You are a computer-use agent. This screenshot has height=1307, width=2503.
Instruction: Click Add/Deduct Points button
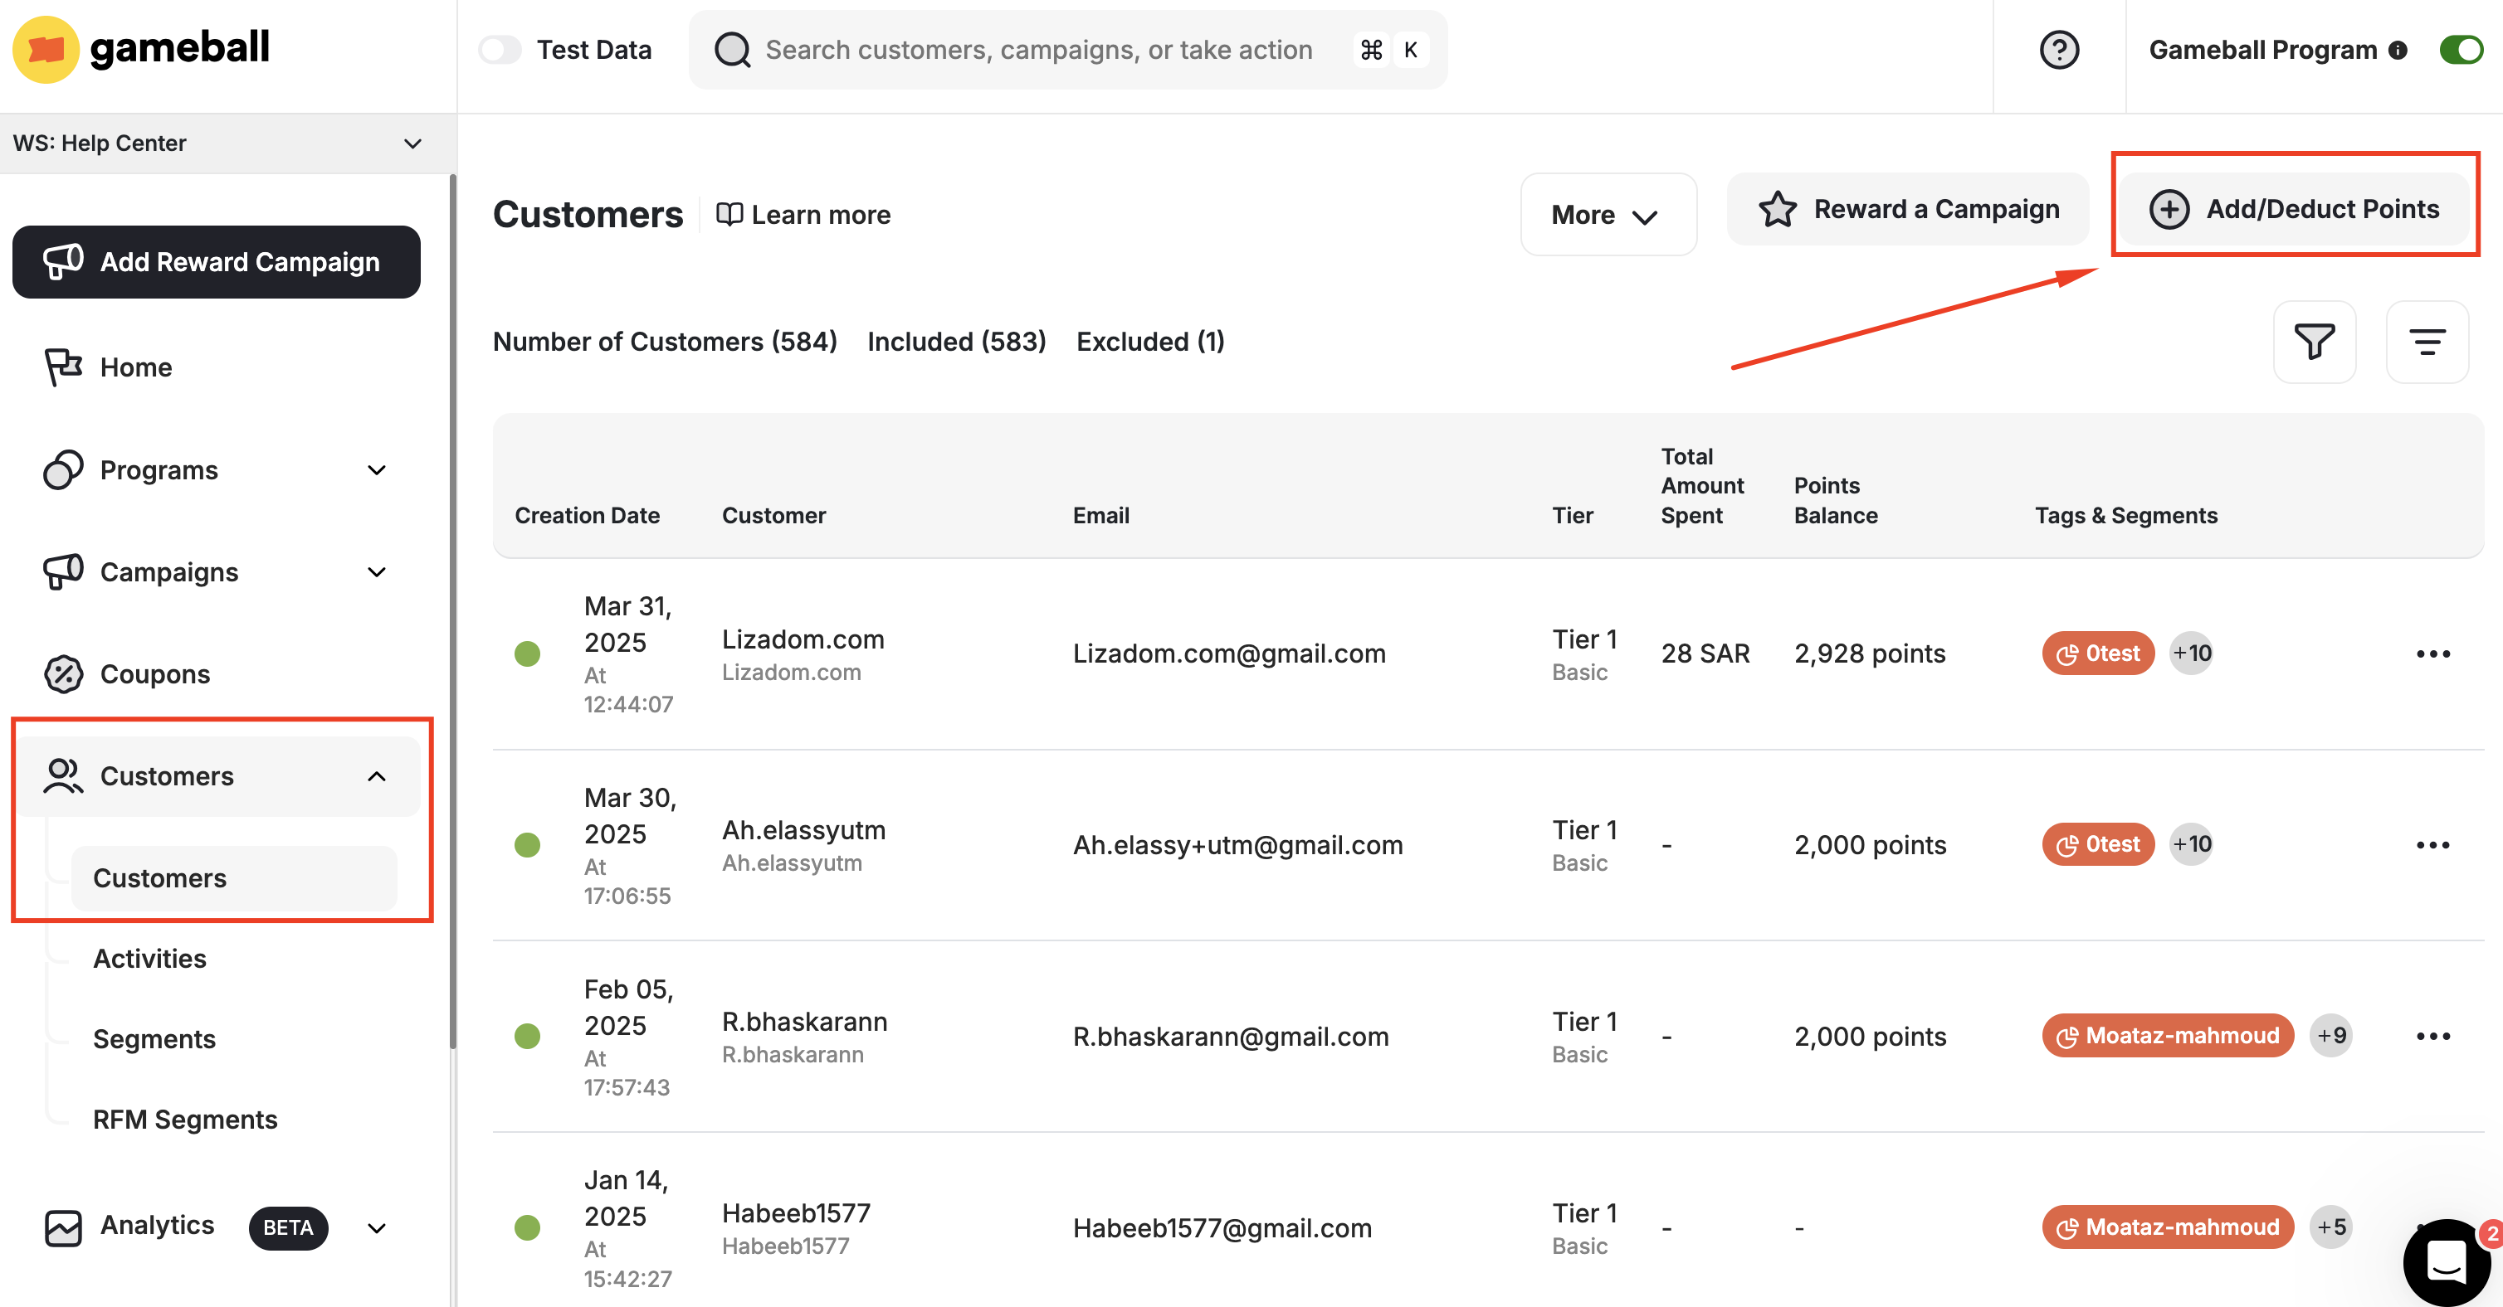tap(2294, 209)
